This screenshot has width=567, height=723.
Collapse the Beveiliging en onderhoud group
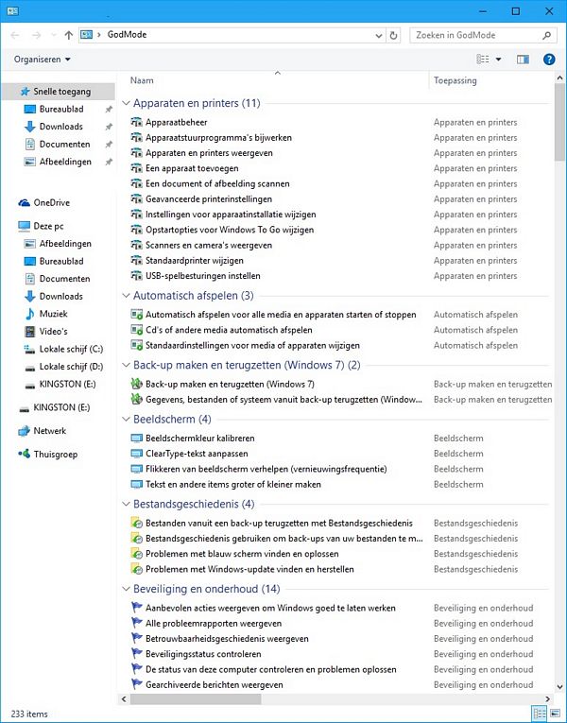click(126, 589)
